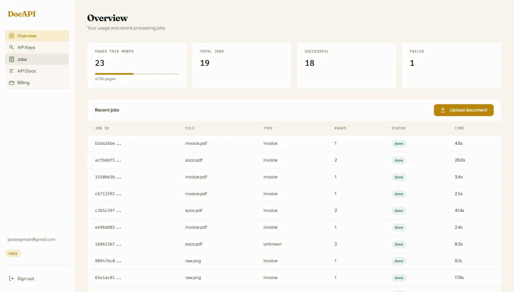514x292 pixels.
Task: Click the pages-this-month usage progress bar
Action: click(137, 74)
